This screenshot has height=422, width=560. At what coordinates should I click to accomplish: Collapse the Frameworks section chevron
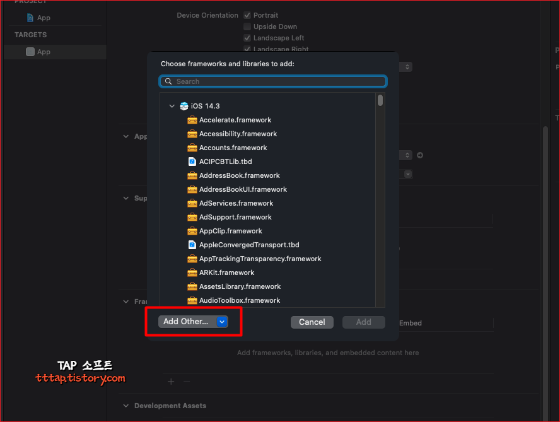click(125, 302)
